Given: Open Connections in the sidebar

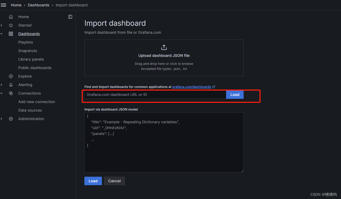Looking at the screenshot, I should [x=29, y=93].
